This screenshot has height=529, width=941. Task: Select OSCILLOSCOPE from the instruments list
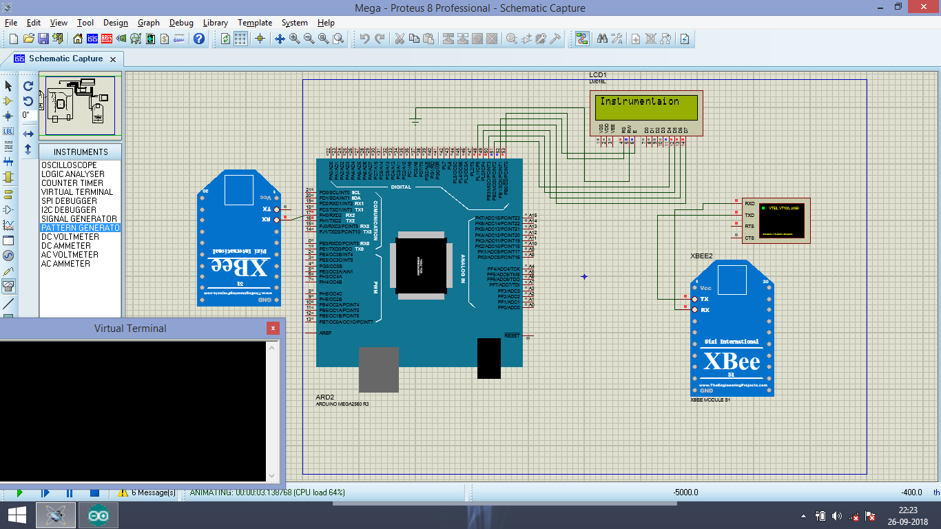coord(69,165)
